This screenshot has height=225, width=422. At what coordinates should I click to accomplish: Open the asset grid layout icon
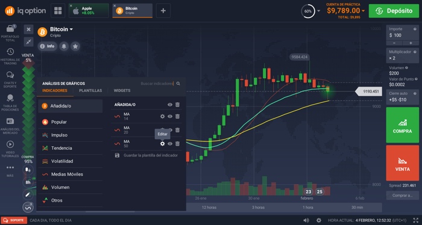point(58,11)
